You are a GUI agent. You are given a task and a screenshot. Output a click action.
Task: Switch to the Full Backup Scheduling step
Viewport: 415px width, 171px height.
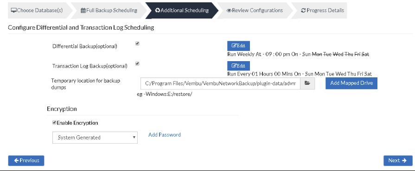tap(109, 11)
